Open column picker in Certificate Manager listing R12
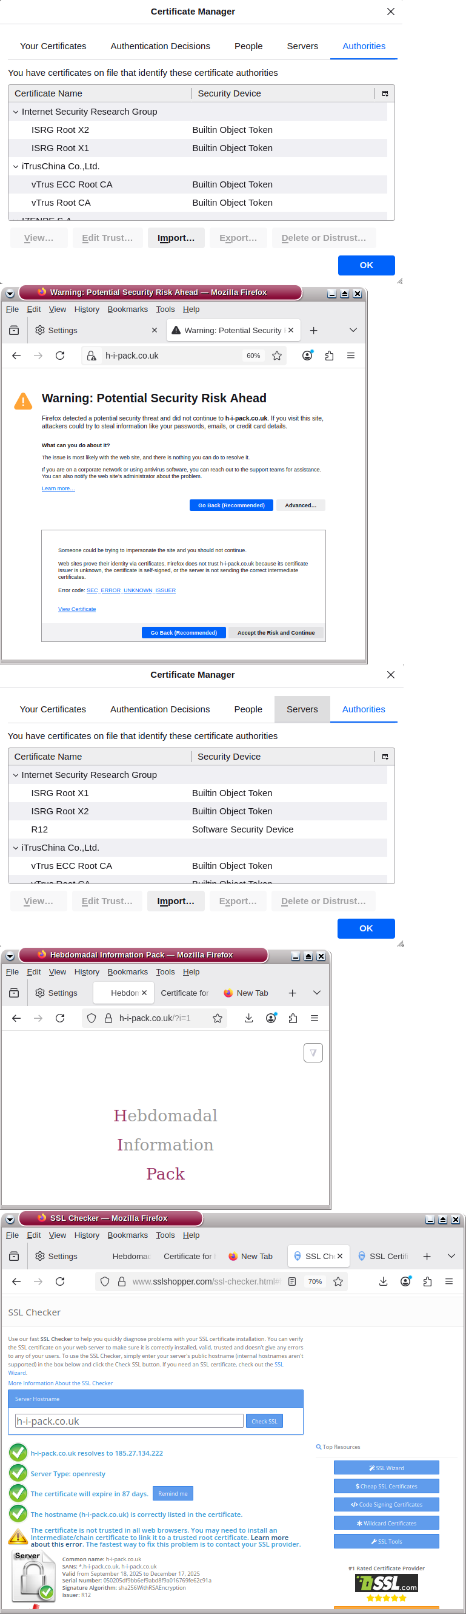This screenshot has width=466, height=1614. point(385,757)
